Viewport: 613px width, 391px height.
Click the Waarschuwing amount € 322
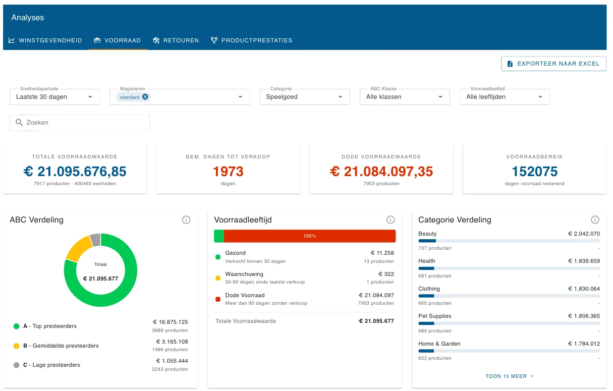(385, 274)
